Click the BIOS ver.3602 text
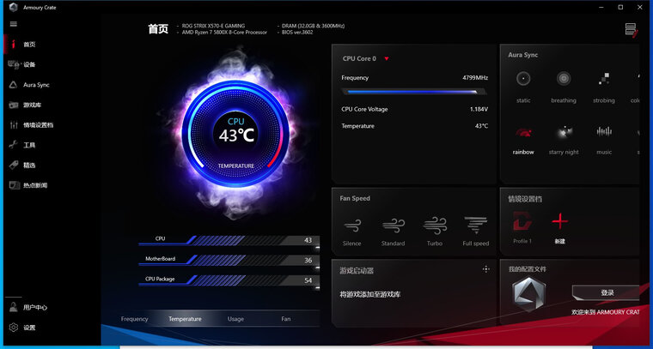Image resolution: width=653 pixels, height=349 pixels. pos(299,32)
